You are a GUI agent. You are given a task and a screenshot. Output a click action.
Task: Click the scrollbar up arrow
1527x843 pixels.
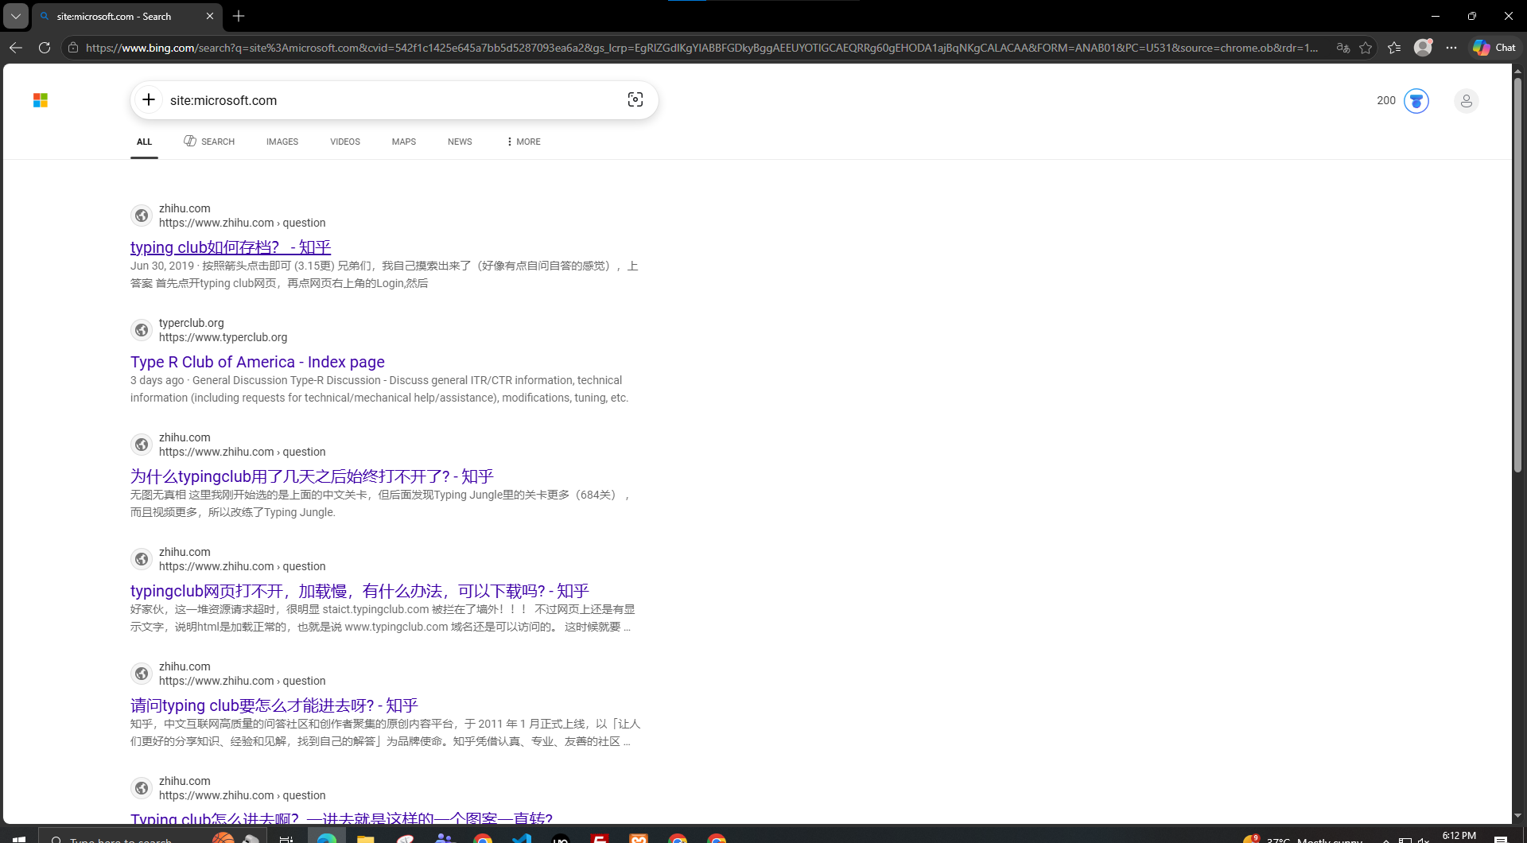click(1517, 70)
